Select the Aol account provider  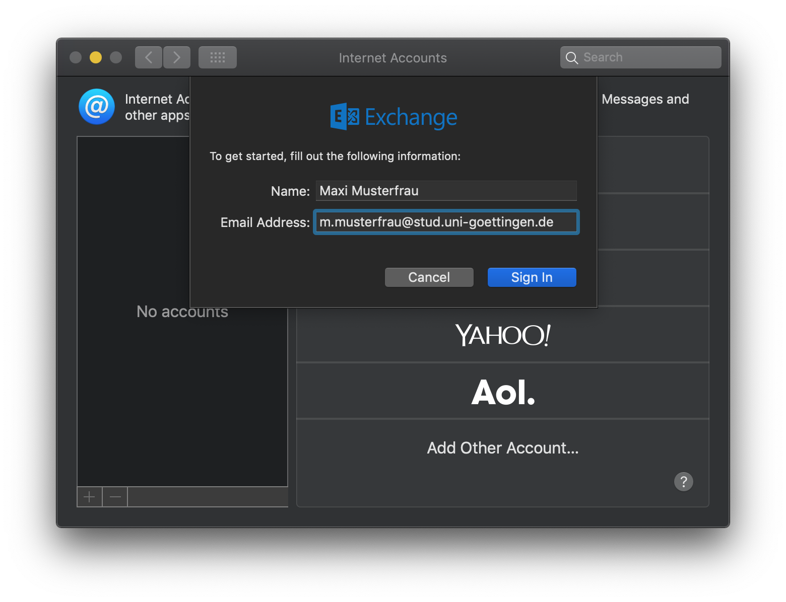pyautogui.click(x=503, y=391)
